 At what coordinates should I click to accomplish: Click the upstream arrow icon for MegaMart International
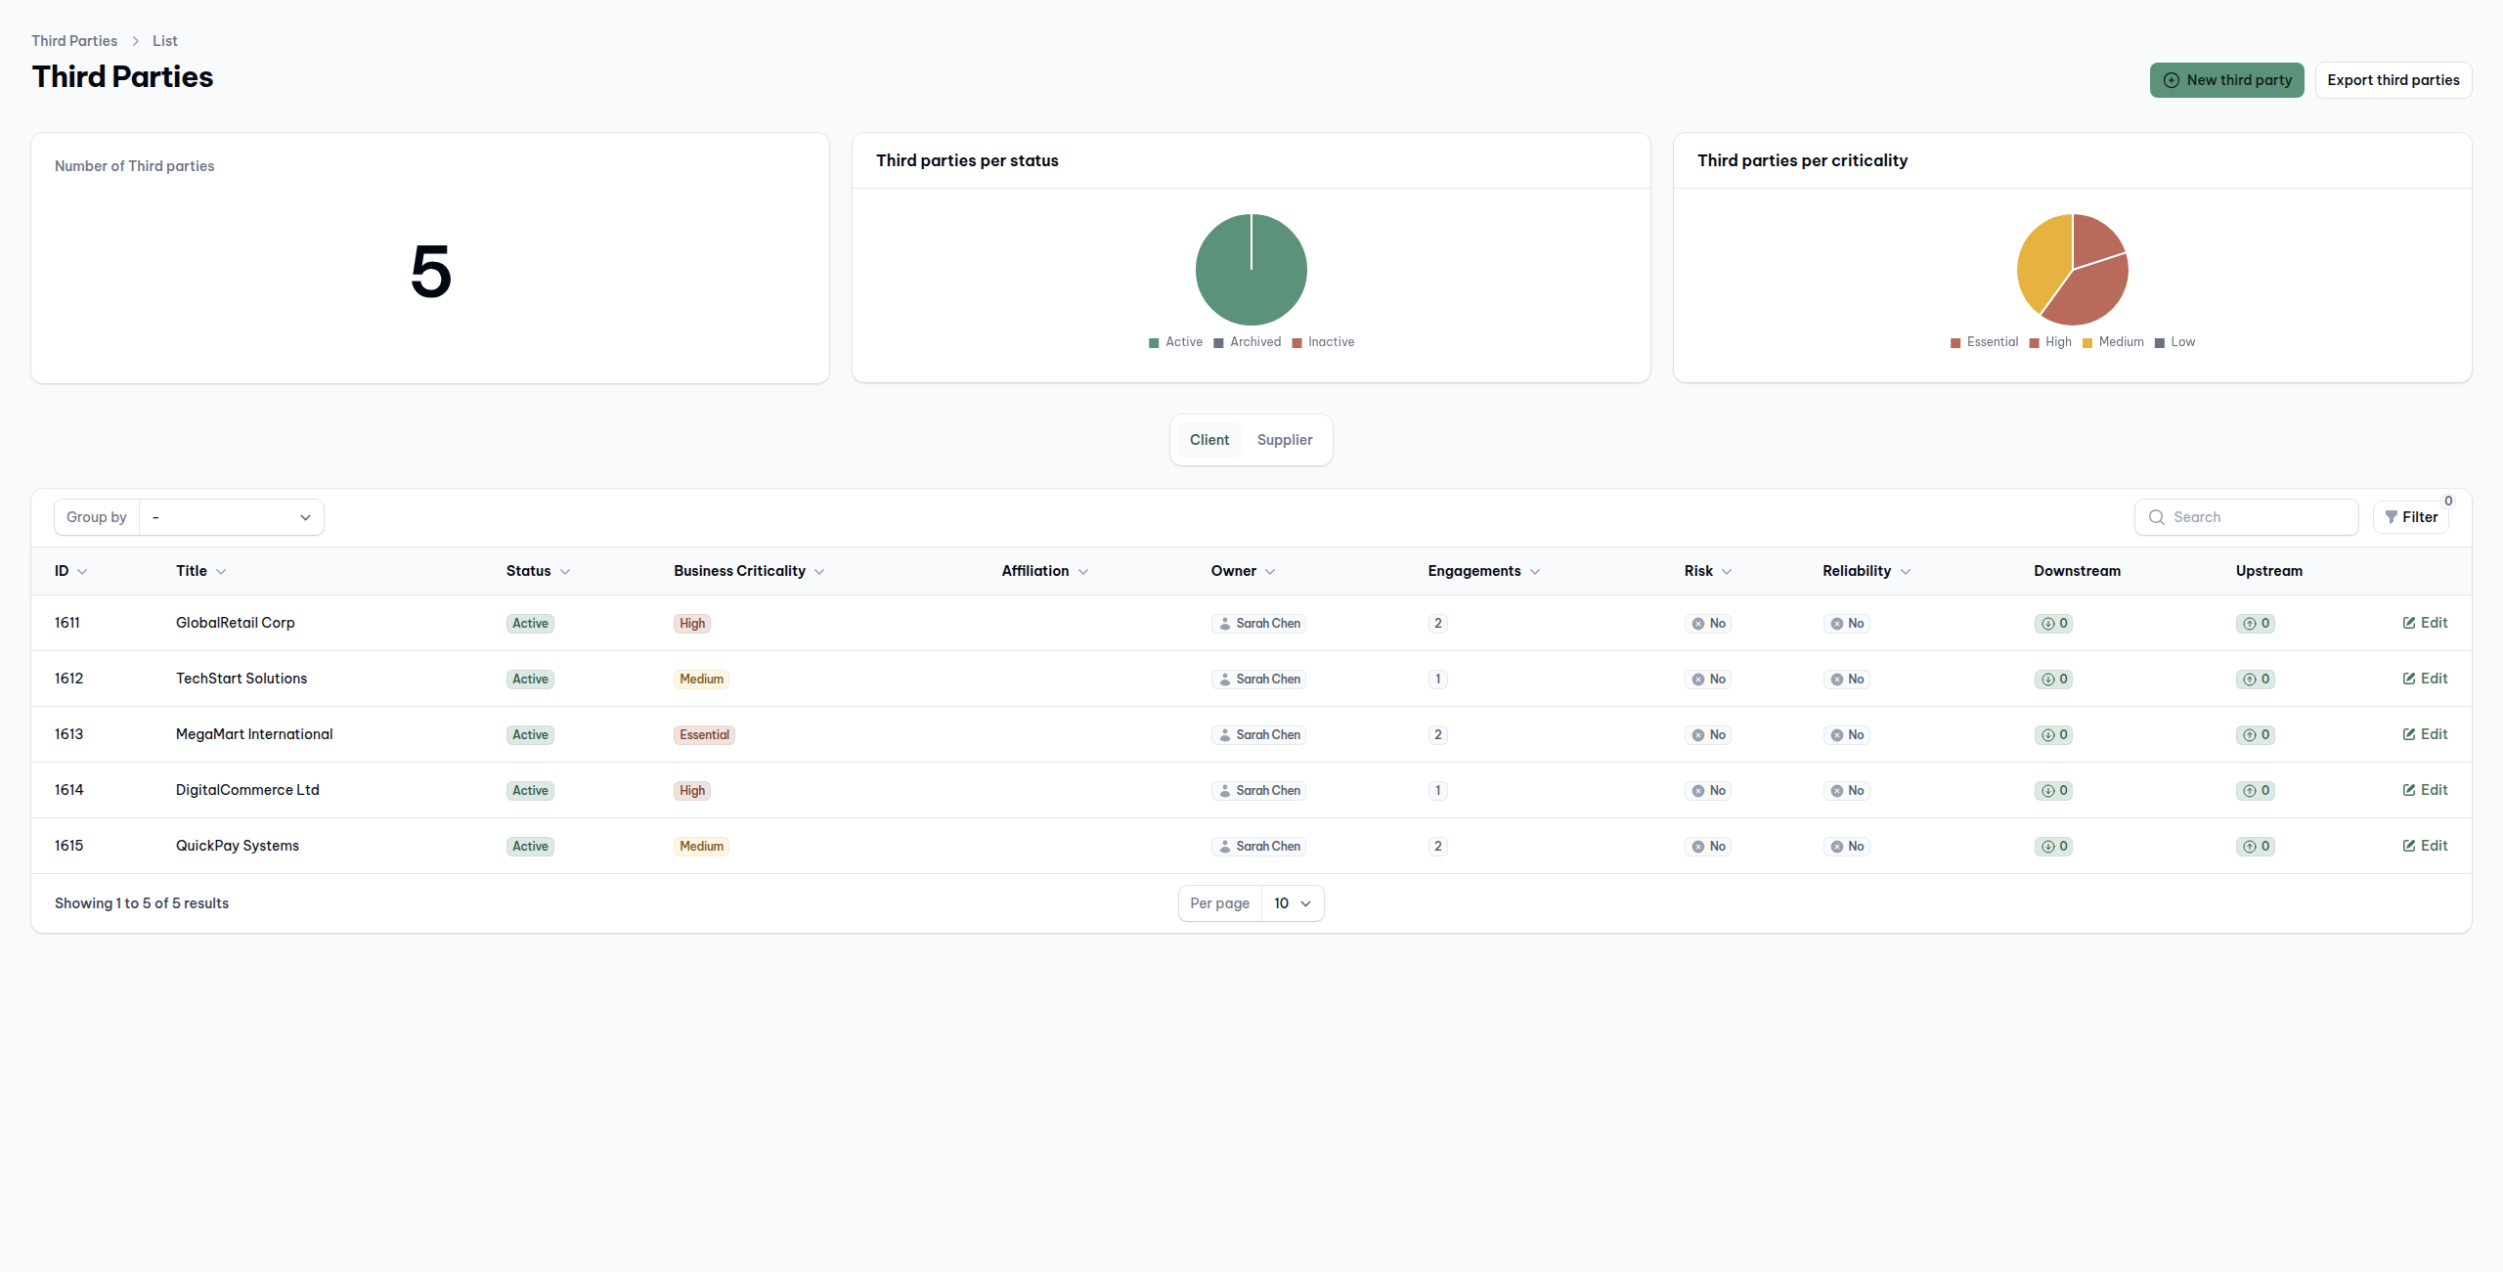pyautogui.click(x=2249, y=735)
